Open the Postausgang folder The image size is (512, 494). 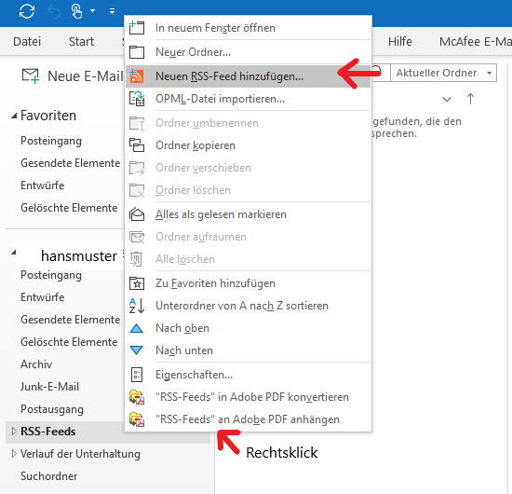[52, 409]
